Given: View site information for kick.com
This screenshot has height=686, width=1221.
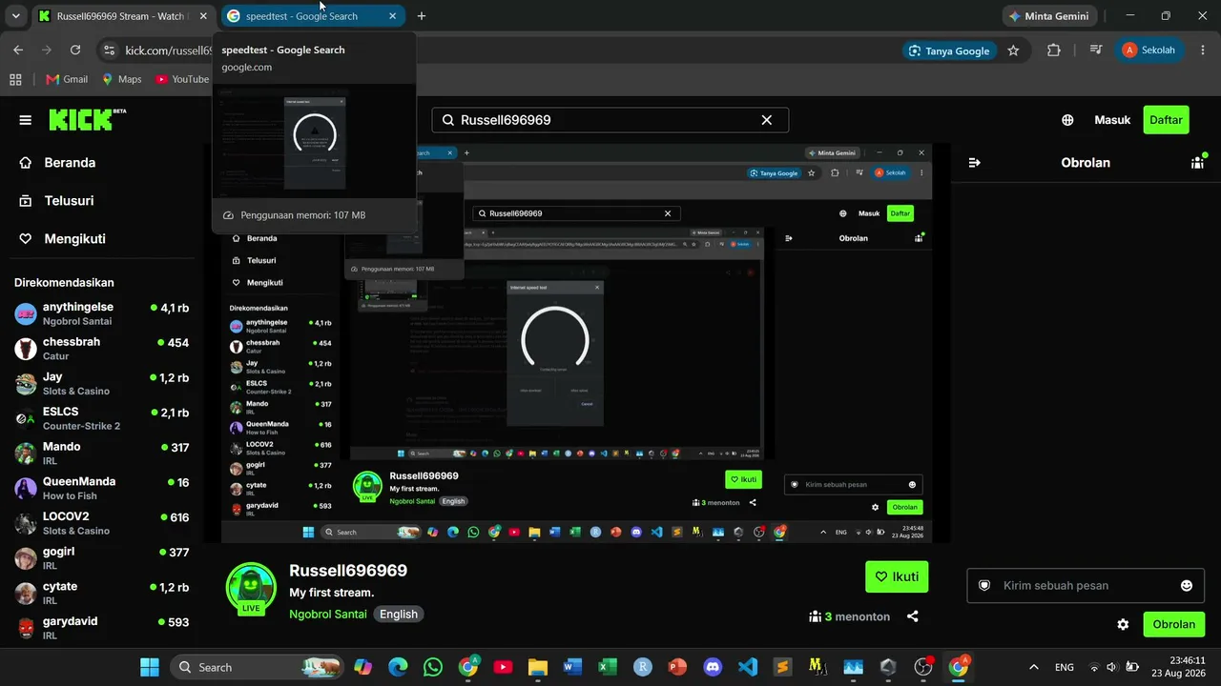Looking at the screenshot, I should (109, 50).
